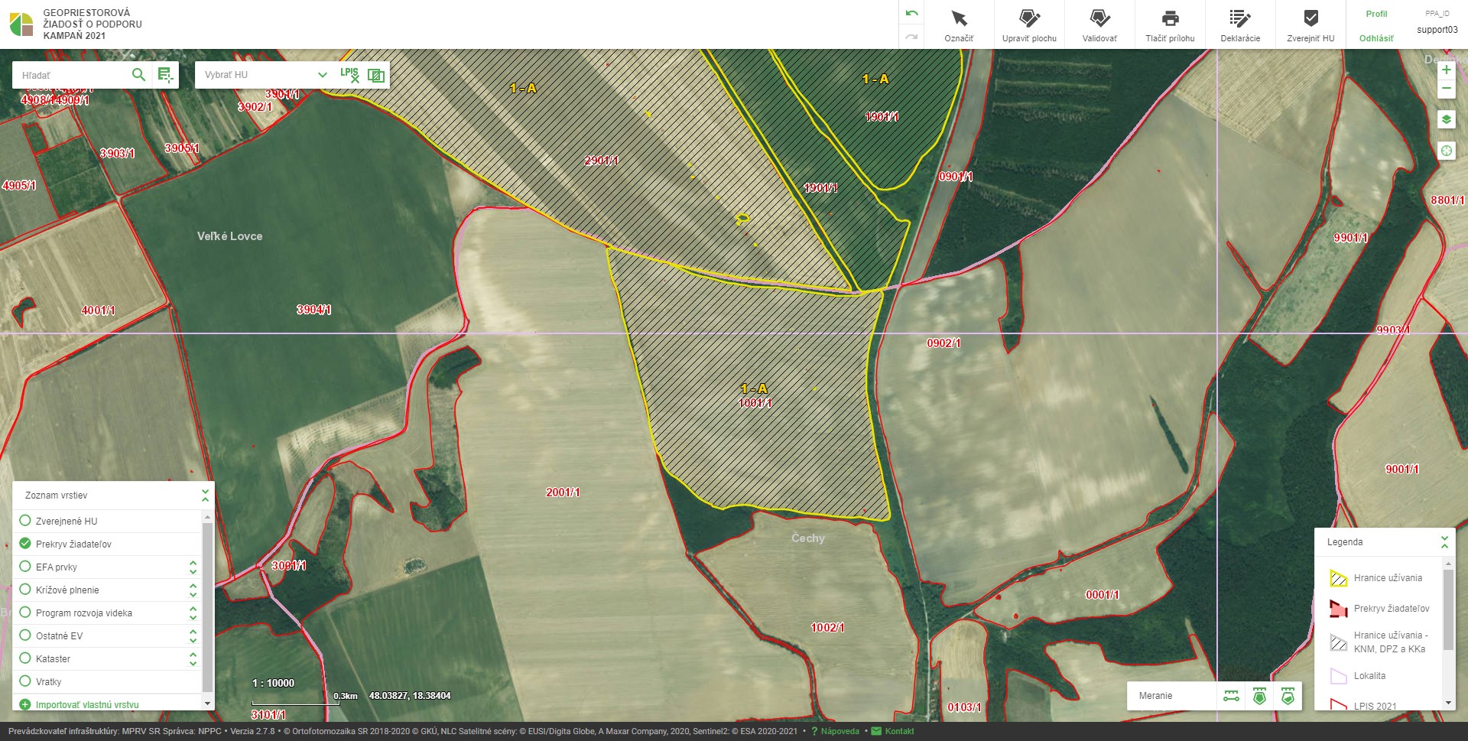This screenshot has height=741, width=1468.
Task: Enable Program rozvoja vidieka layer
Action: (24, 613)
